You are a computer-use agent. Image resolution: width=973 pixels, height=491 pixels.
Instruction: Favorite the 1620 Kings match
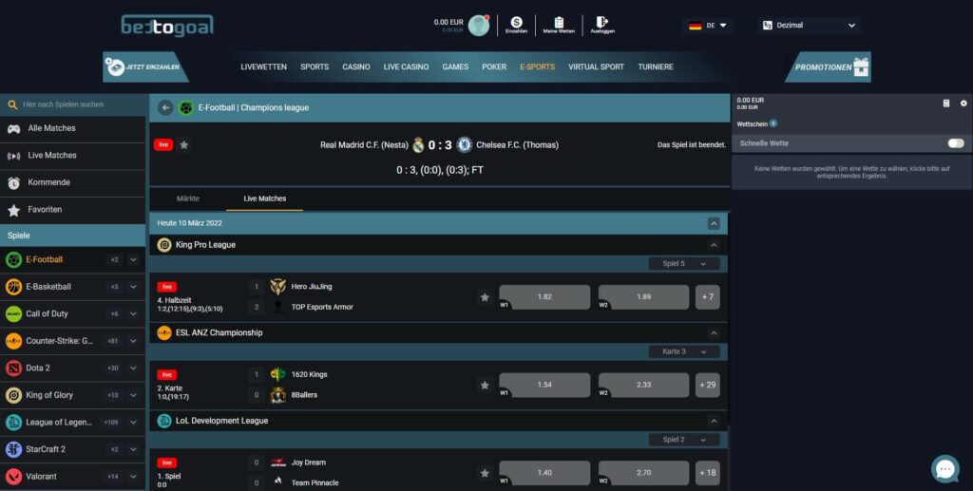pos(485,386)
